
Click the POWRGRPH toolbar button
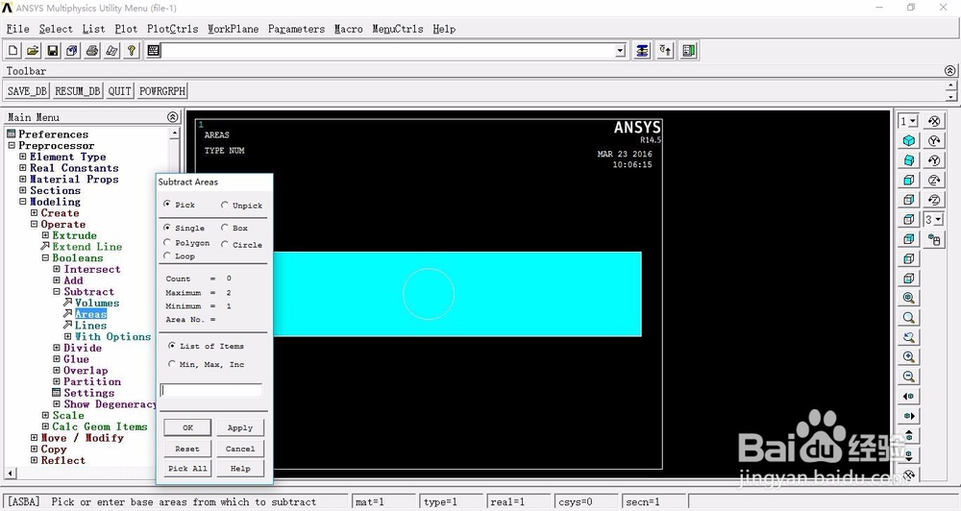[x=161, y=90]
